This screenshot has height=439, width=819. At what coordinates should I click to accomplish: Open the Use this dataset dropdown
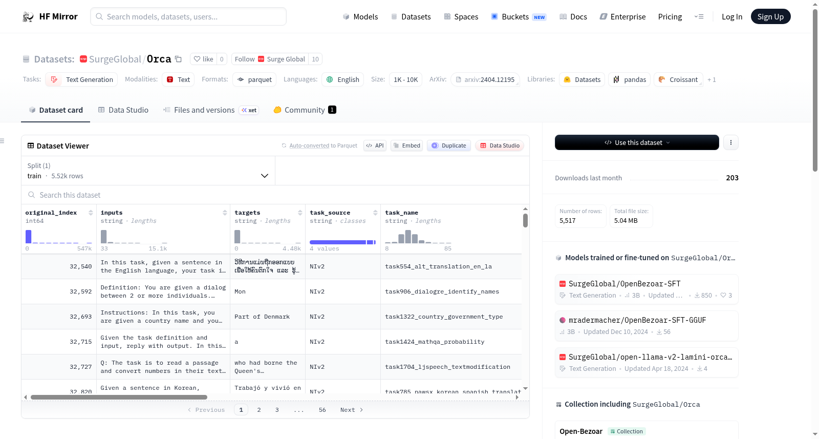tap(637, 142)
